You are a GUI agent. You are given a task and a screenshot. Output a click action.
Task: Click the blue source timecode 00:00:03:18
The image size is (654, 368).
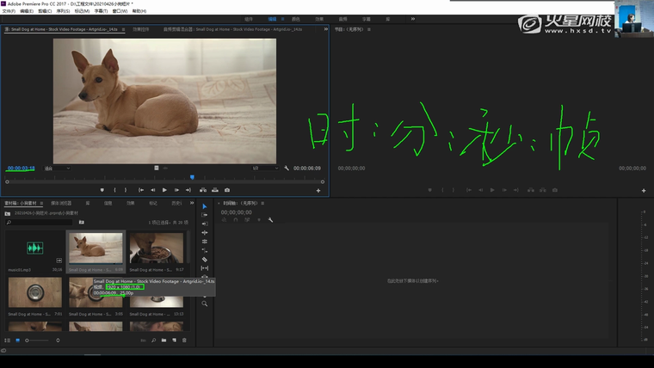click(x=21, y=169)
